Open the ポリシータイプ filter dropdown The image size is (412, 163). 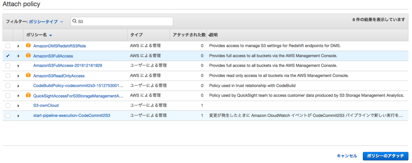46,22
